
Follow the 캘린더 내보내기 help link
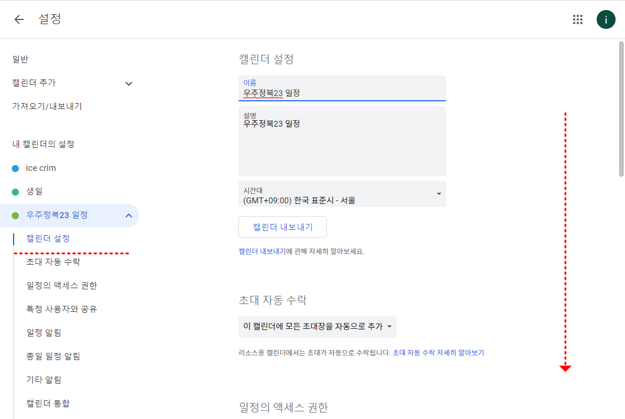[x=261, y=251]
